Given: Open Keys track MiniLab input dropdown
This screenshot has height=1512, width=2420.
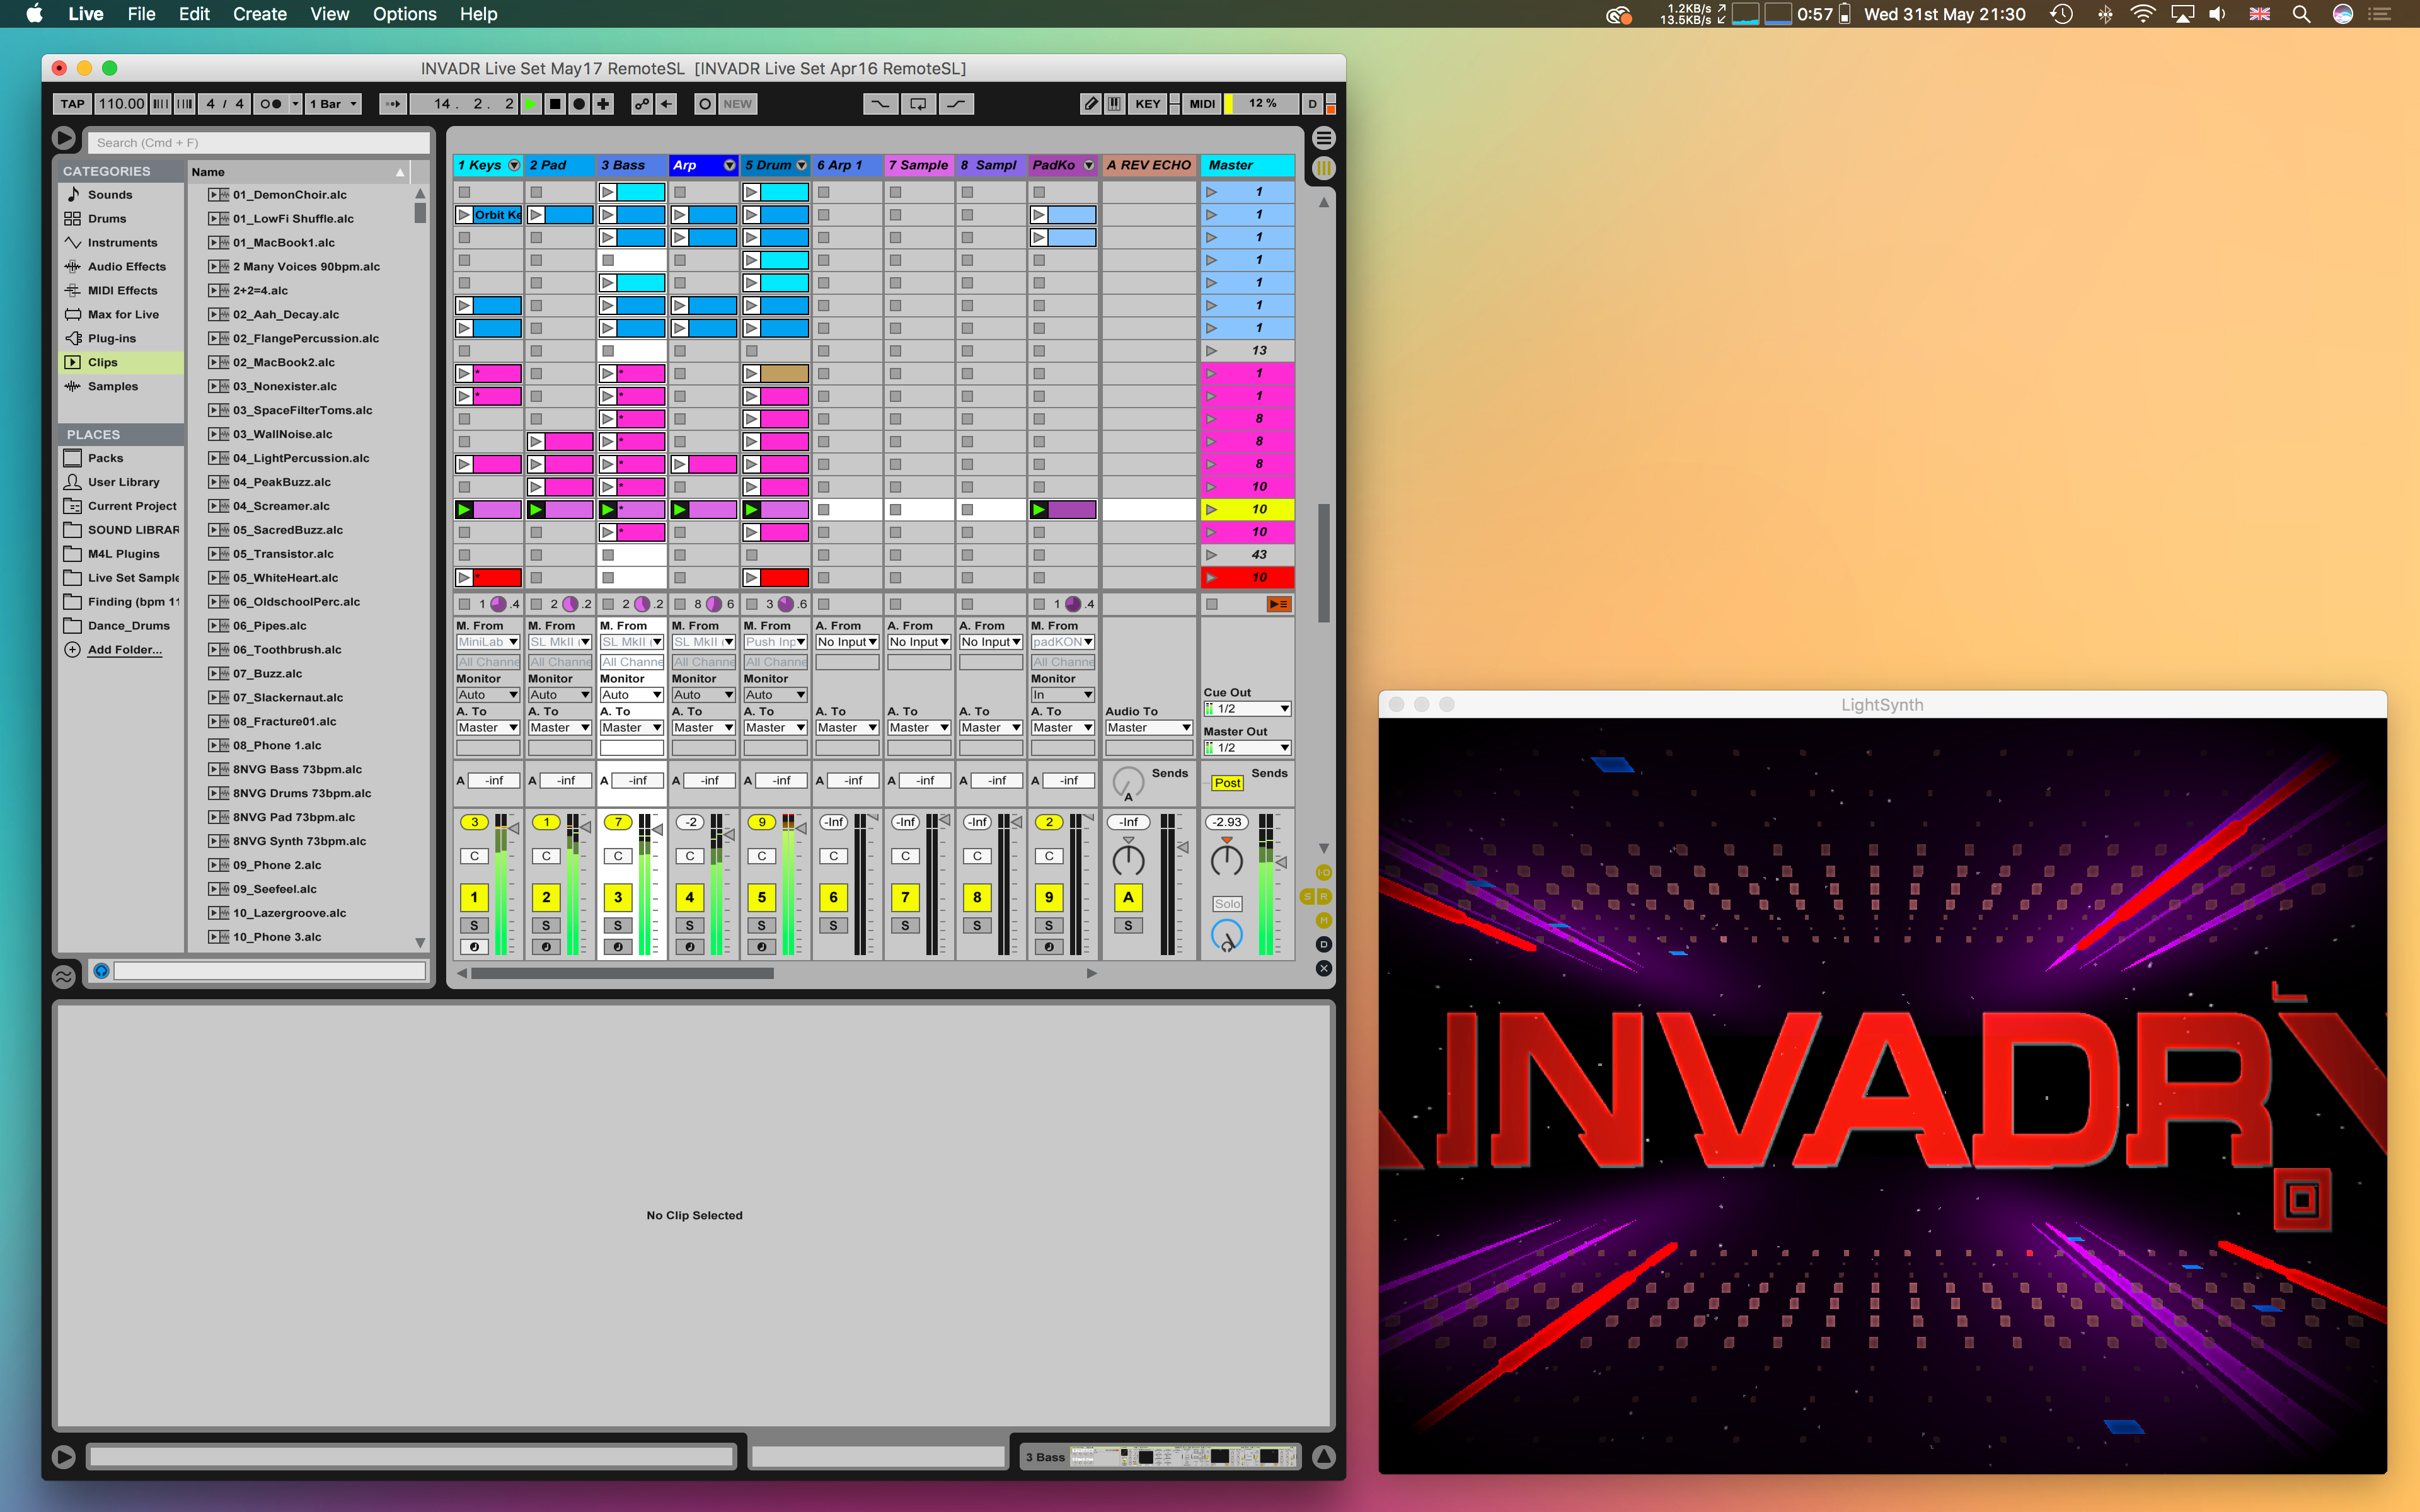Looking at the screenshot, I should point(488,642).
